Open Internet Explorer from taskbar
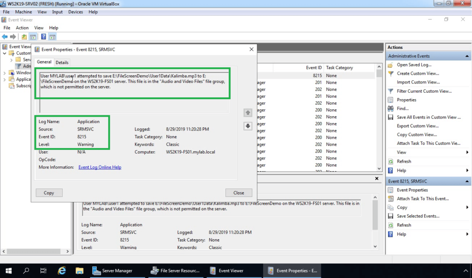 pos(62,271)
